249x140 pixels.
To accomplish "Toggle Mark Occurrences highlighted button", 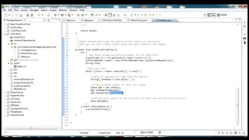I will pos(110,15).
